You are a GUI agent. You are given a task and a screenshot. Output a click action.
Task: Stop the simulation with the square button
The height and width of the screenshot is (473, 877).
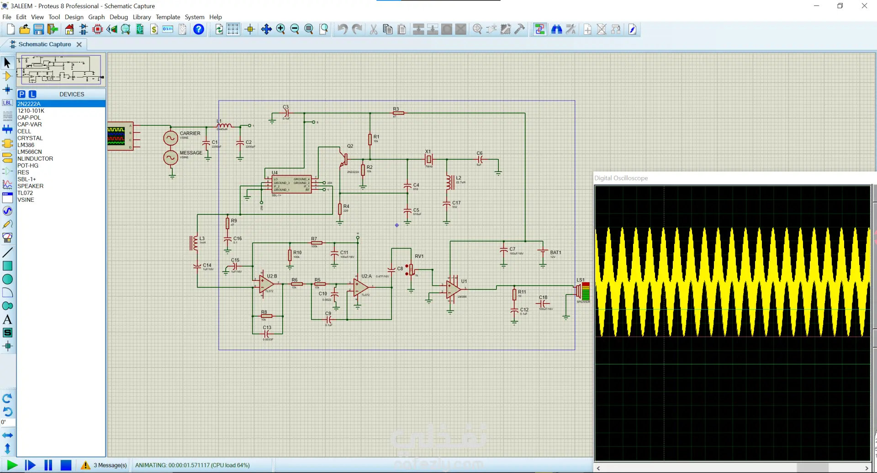pyautogui.click(x=66, y=465)
